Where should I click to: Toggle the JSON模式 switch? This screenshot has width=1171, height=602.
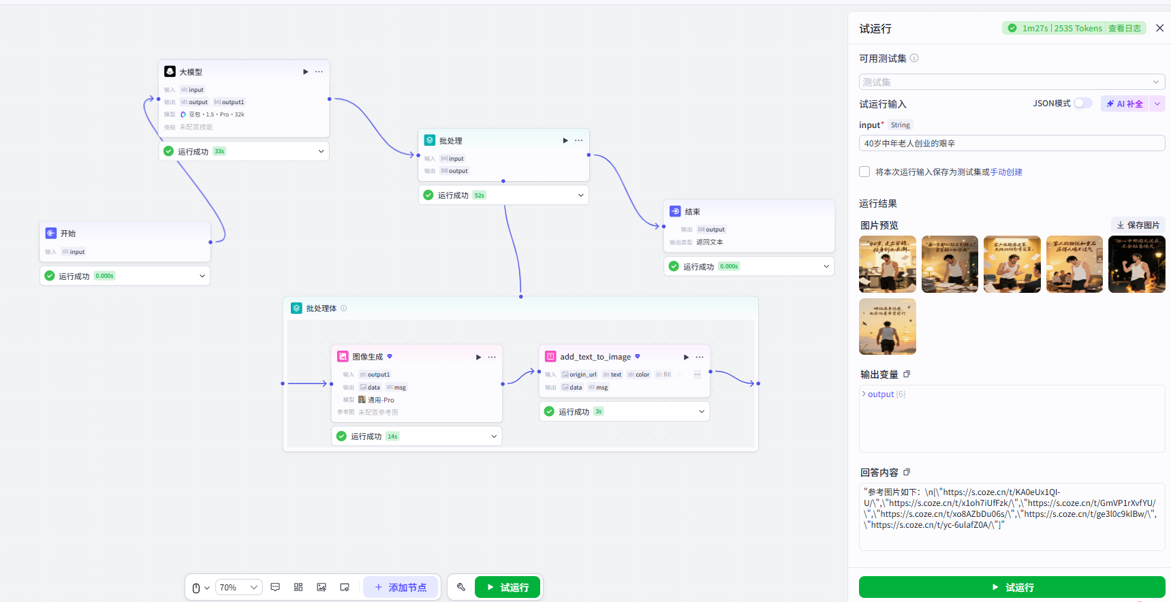pos(1083,103)
